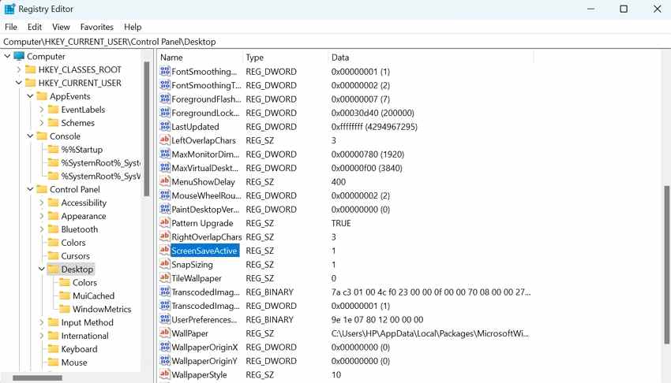Select the Colors key under Desktop
The height and width of the screenshot is (383, 671).
point(84,282)
